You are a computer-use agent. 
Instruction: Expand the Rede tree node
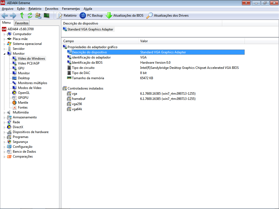tap(4, 122)
